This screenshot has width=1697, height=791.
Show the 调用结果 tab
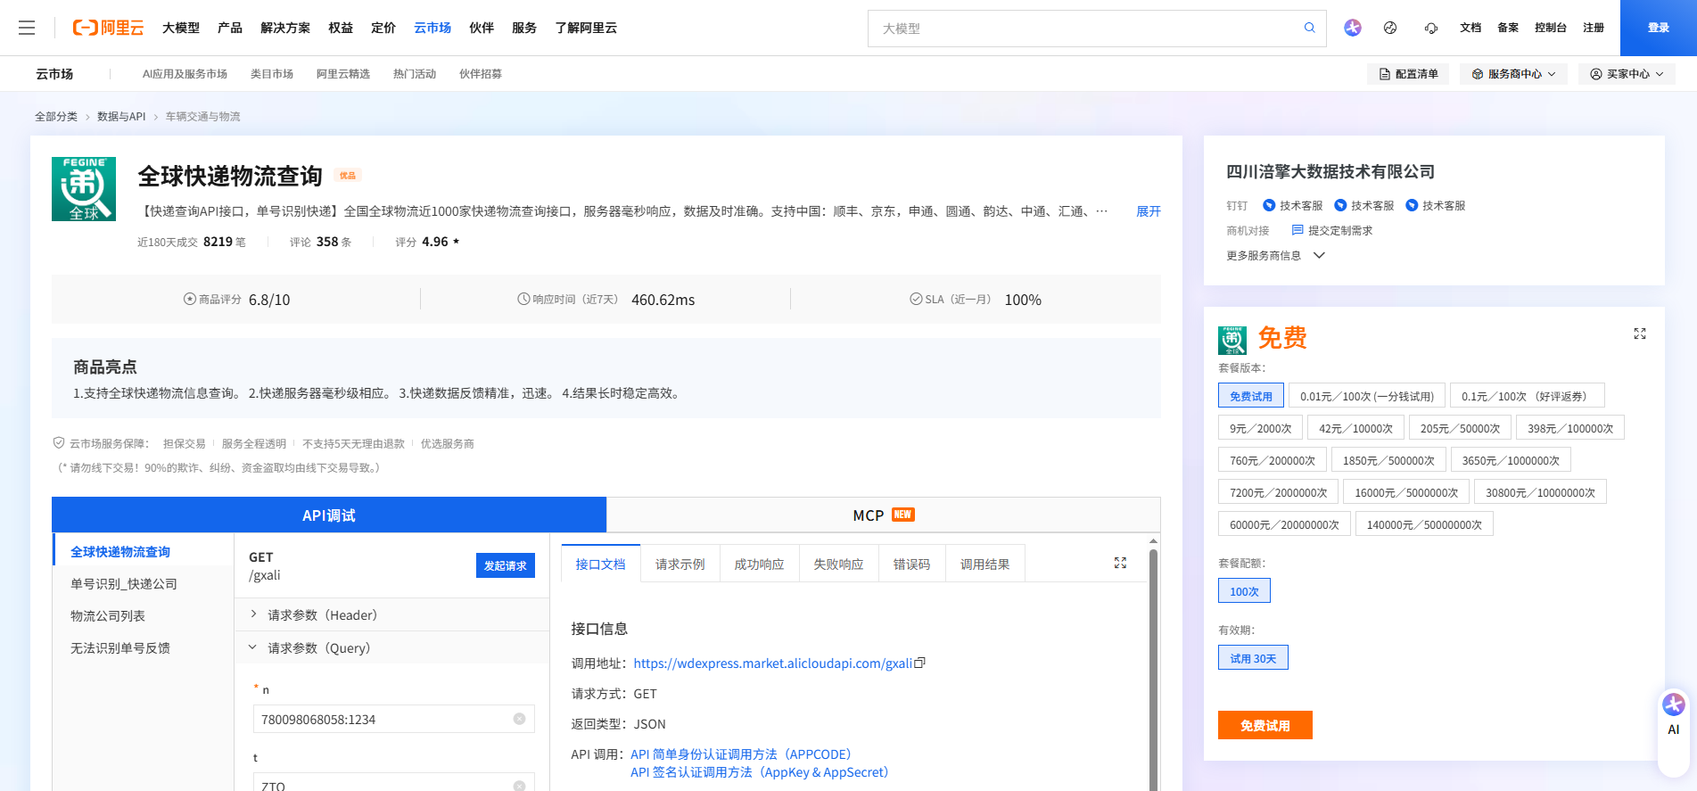pyautogui.click(x=985, y=564)
